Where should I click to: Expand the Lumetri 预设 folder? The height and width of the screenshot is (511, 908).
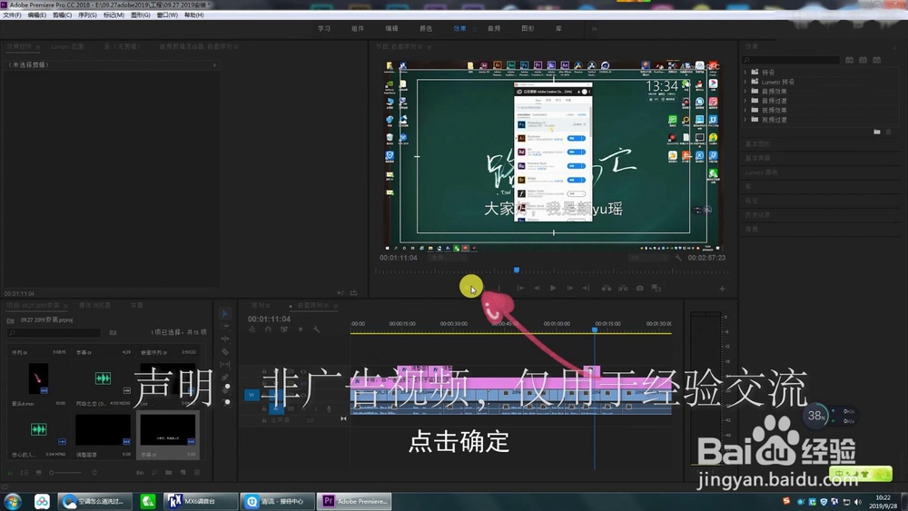coord(745,82)
